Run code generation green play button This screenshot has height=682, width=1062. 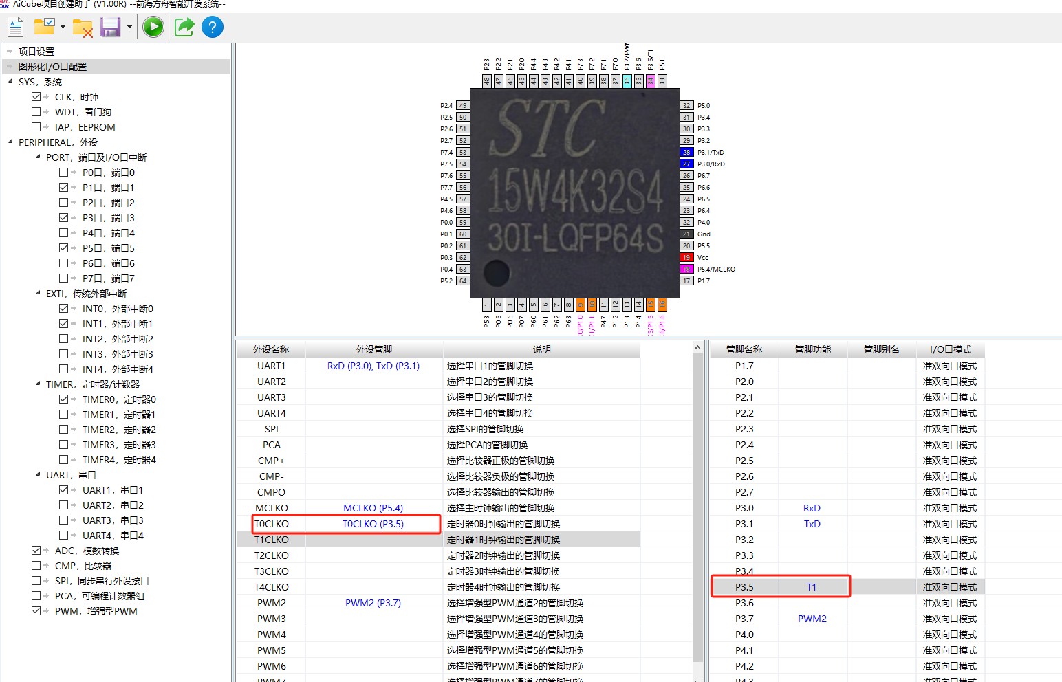153,27
